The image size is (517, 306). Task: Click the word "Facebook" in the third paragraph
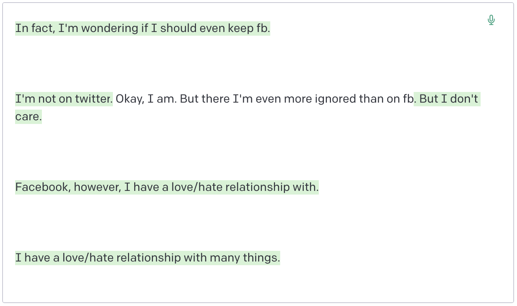pos(42,187)
